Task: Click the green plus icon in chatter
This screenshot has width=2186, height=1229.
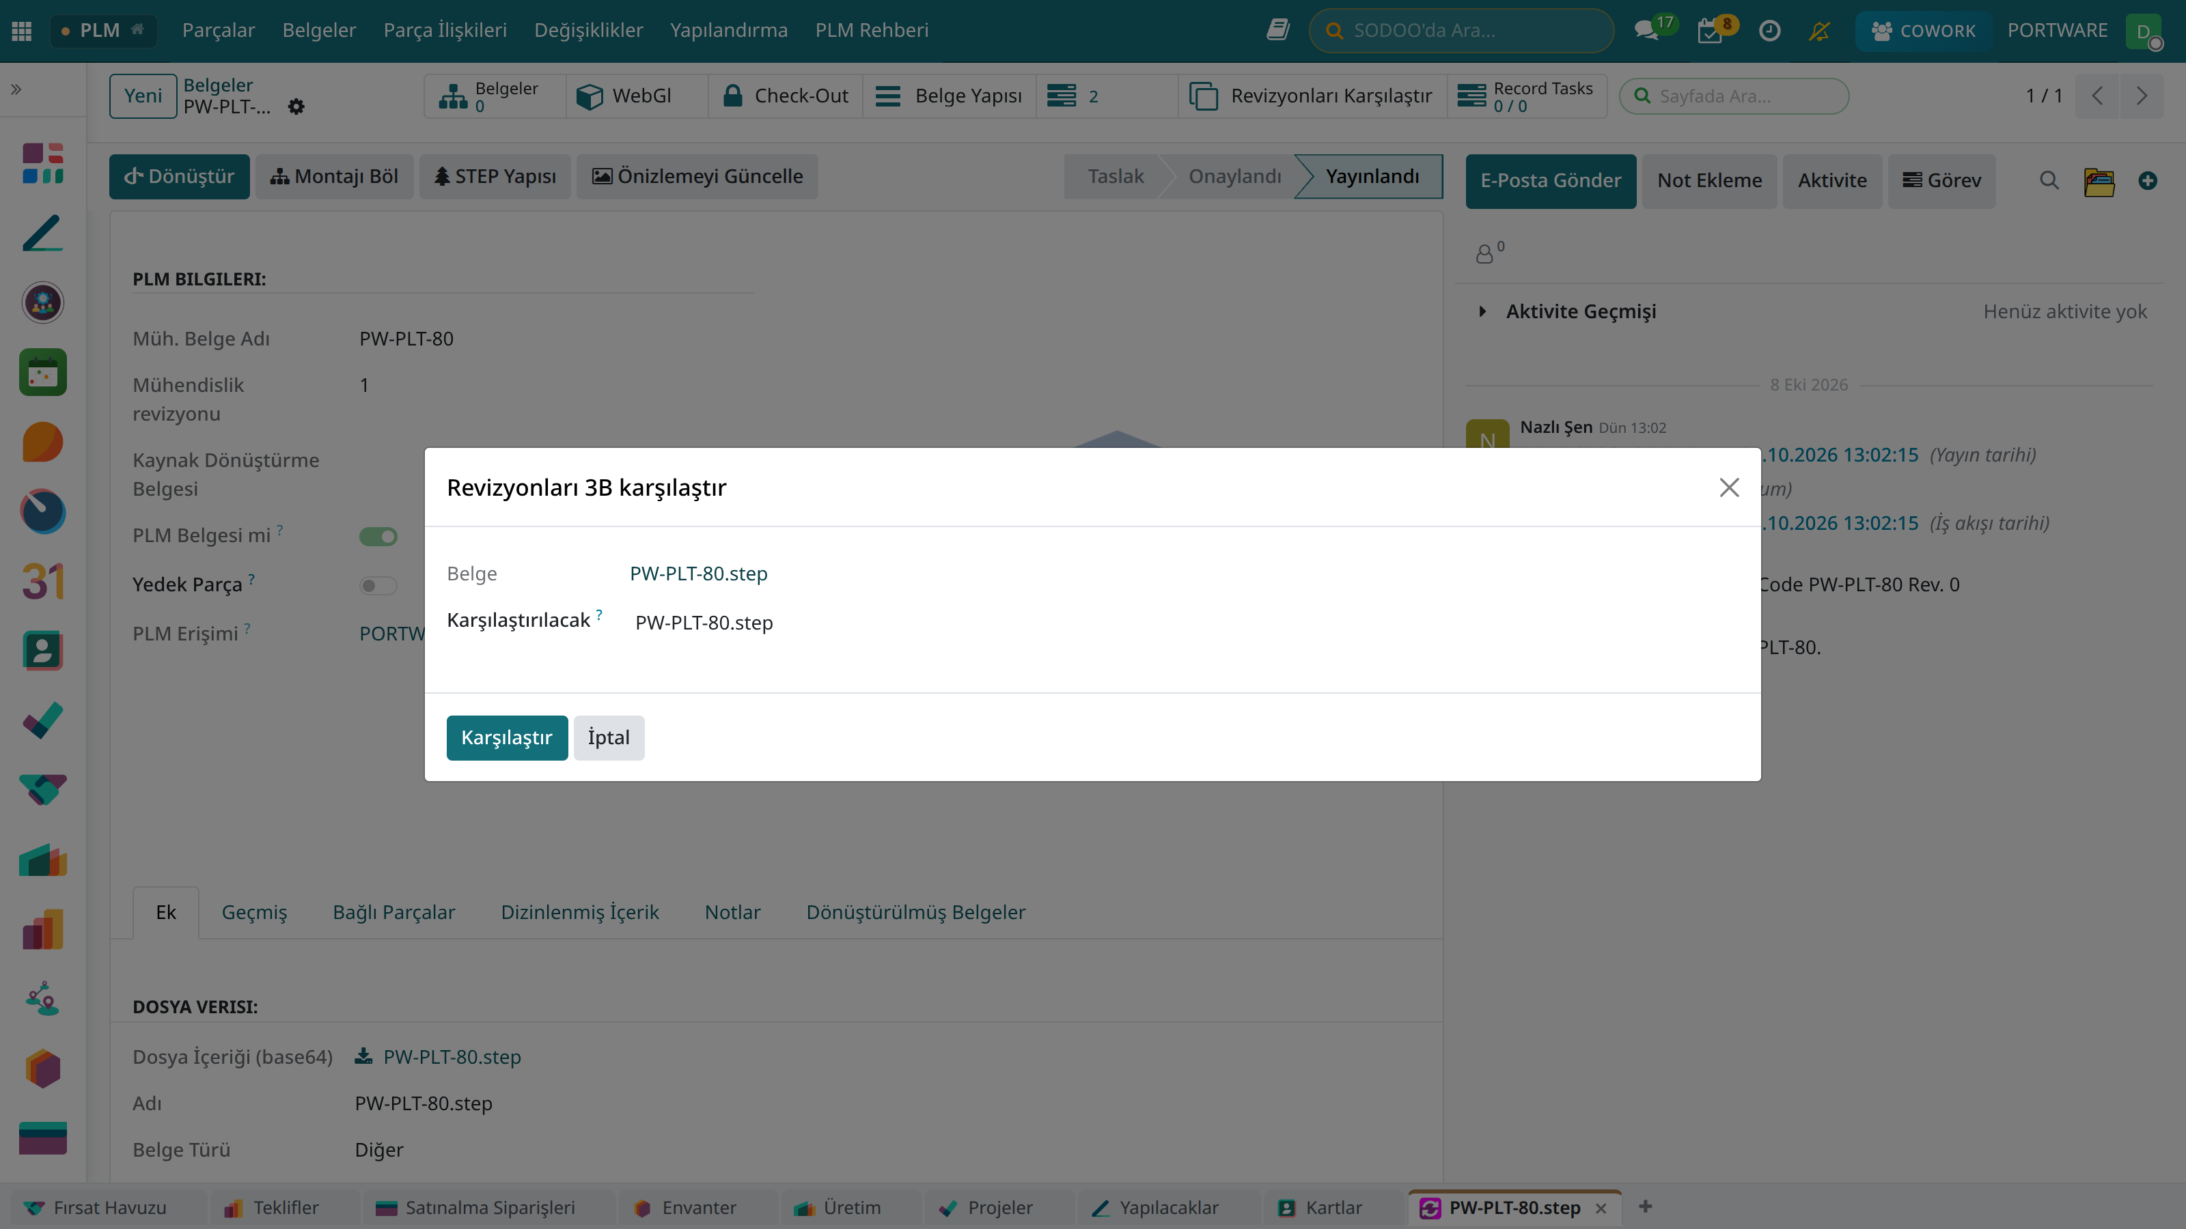Action: pos(2148,180)
